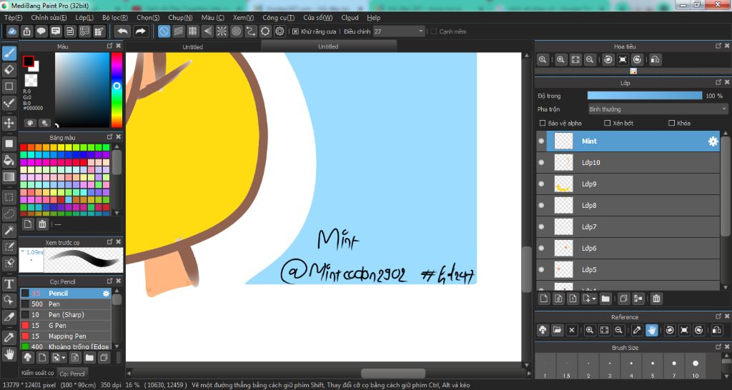Hide the Lớp7 layer

(541, 226)
